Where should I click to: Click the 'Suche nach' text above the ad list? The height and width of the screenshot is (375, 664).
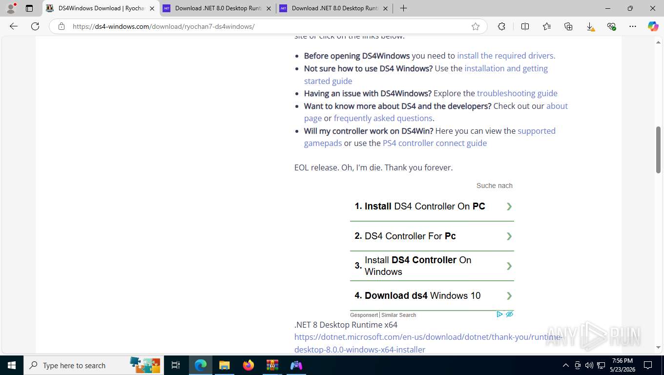click(x=495, y=186)
